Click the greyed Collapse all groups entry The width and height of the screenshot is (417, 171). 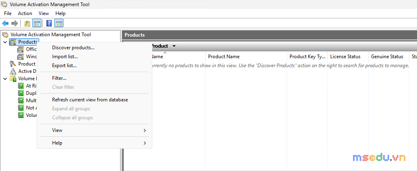click(x=94, y=118)
